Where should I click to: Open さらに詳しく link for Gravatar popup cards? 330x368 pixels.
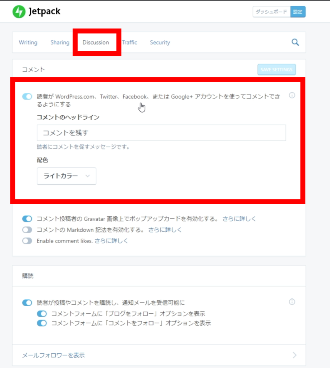coord(239,219)
